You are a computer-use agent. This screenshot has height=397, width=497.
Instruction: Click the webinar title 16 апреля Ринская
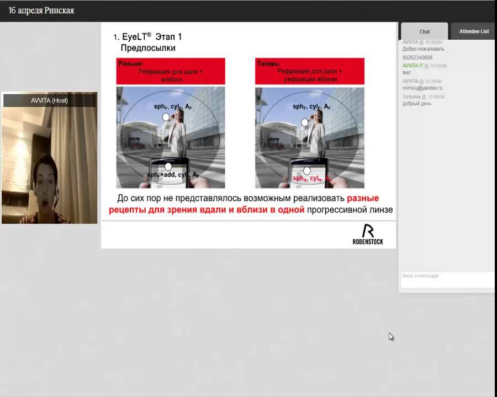(x=41, y=10)
